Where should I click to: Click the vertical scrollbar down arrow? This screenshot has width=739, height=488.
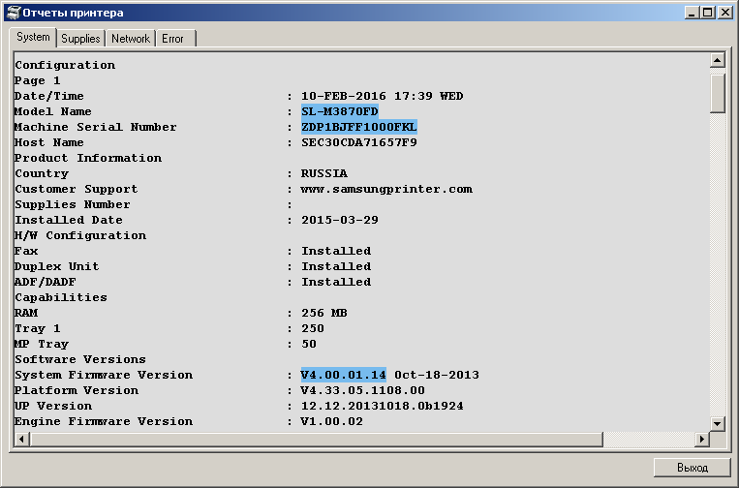(717, 423)
